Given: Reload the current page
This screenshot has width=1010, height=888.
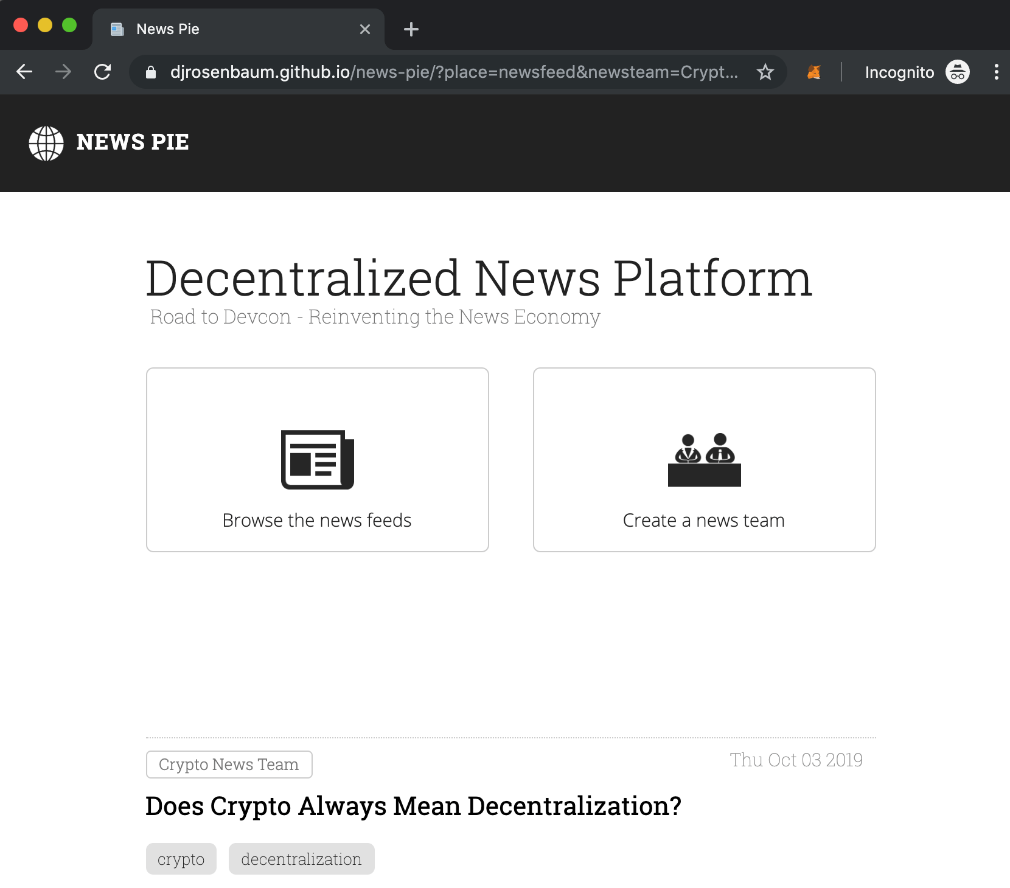Looking at the screenshot, I should click(103, 72).
